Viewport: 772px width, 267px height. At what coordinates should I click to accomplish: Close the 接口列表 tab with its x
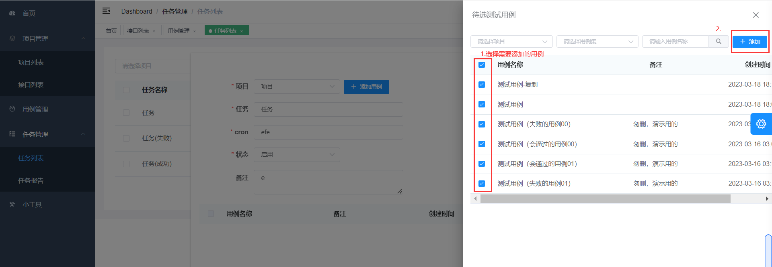tap(154, 31)
